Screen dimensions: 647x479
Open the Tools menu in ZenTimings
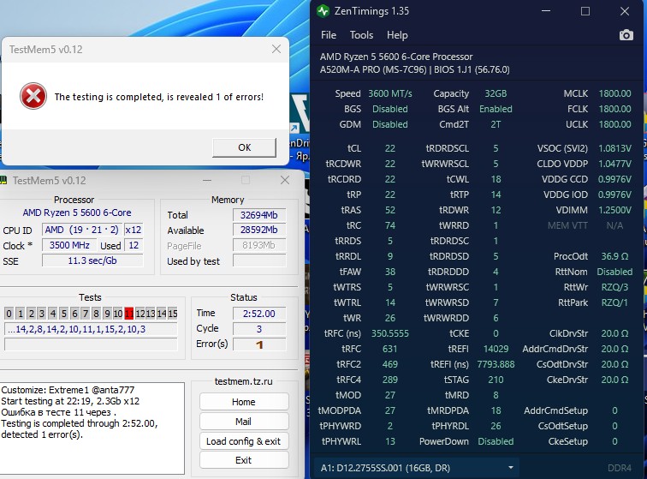click(x=361, y=35)
